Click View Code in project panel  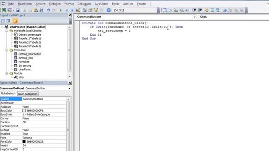coord(3,21)
